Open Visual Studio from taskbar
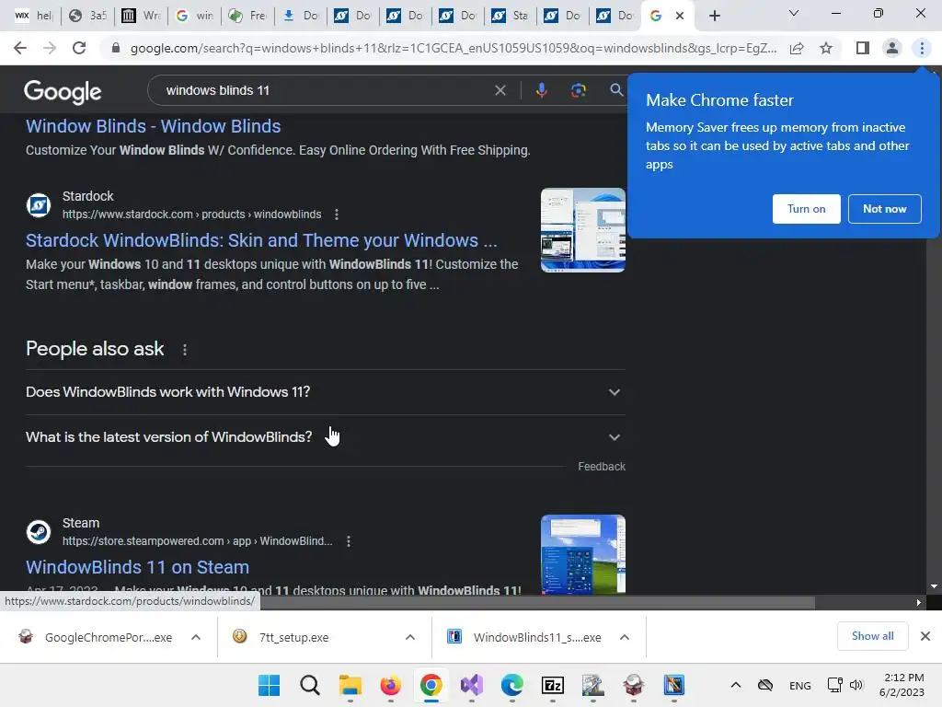 pos(472,685)
